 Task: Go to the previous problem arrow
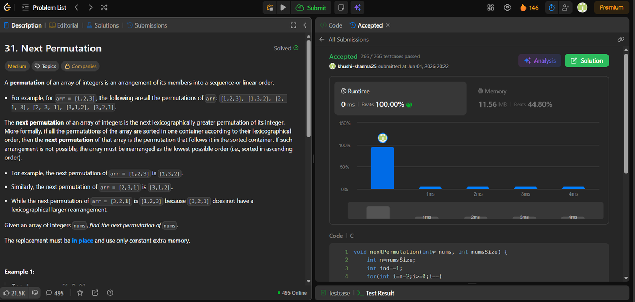(76, 7)
